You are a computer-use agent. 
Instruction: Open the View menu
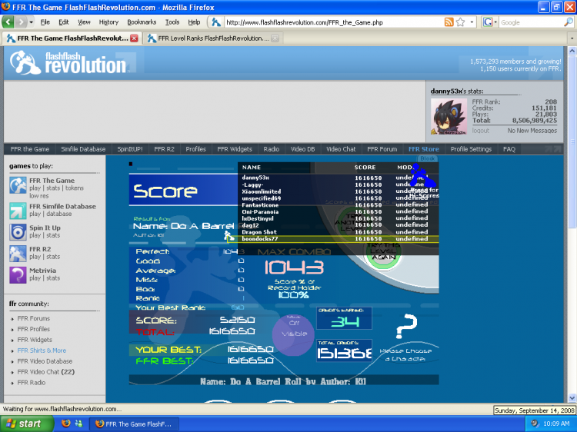coord(84,22)
